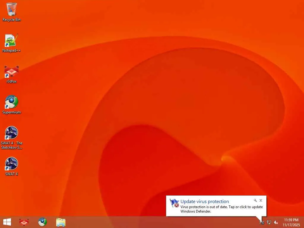Select the r3dfox desktop shortcut
Screen dimensions: 304x228
click(12, 74)
